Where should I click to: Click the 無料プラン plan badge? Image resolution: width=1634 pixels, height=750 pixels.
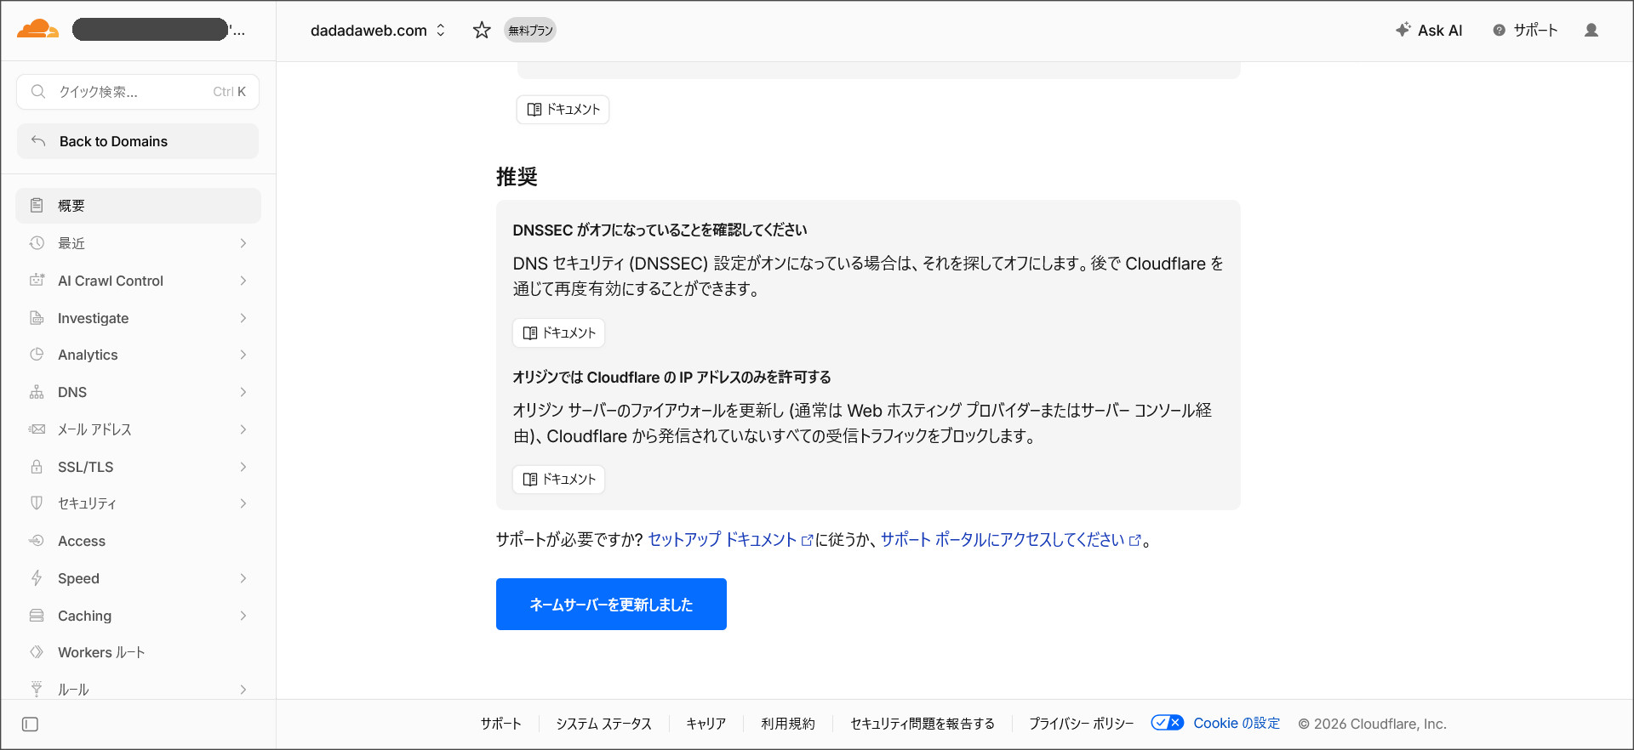click(530, 31)
